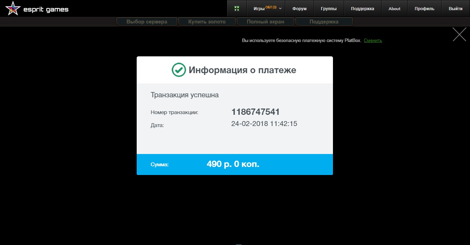The height and width of the screenshot is (245, 470).
Task: Open the Профиль page
Action: [424, 9]
